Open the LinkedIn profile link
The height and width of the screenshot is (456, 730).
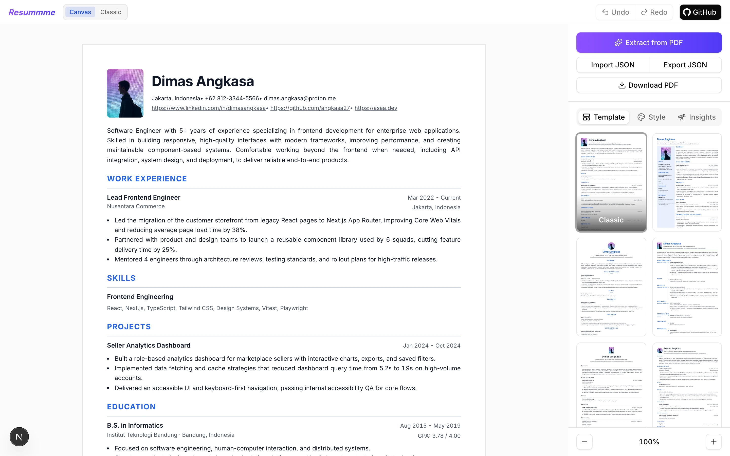coord(208,108)
